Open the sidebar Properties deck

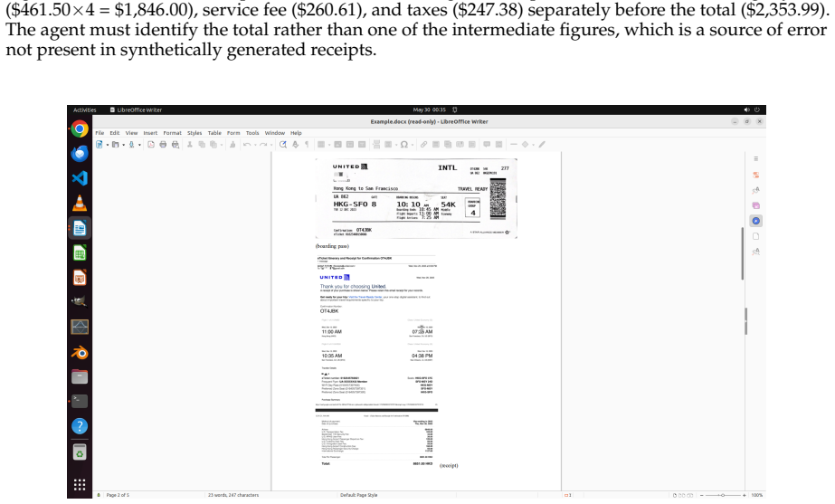[755, 175]
